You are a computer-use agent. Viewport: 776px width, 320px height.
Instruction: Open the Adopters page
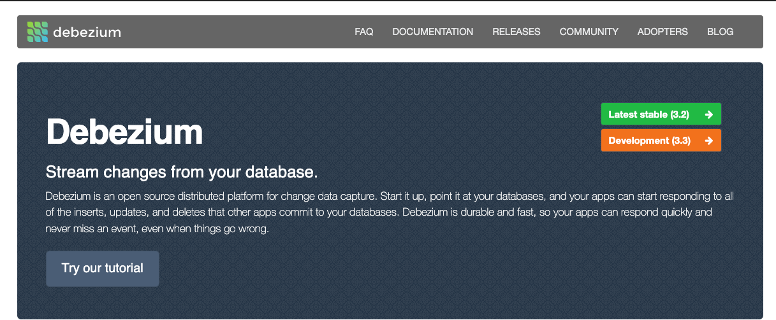coord(663,32)
